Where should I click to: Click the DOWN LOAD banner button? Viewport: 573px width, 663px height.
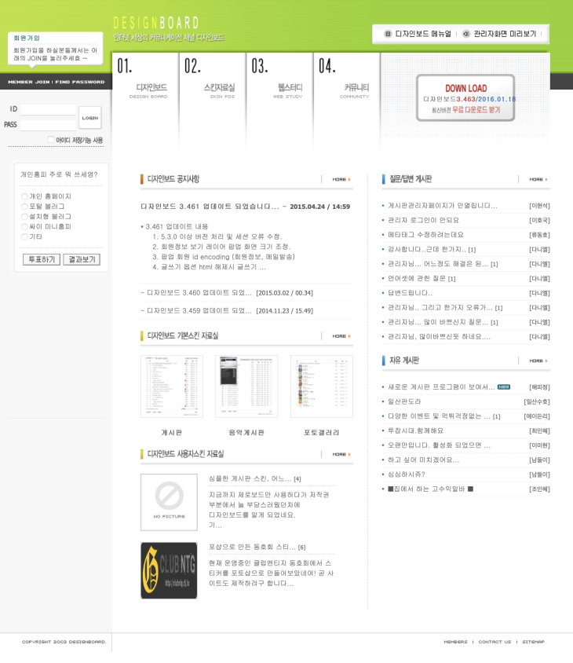pos(465,98)
